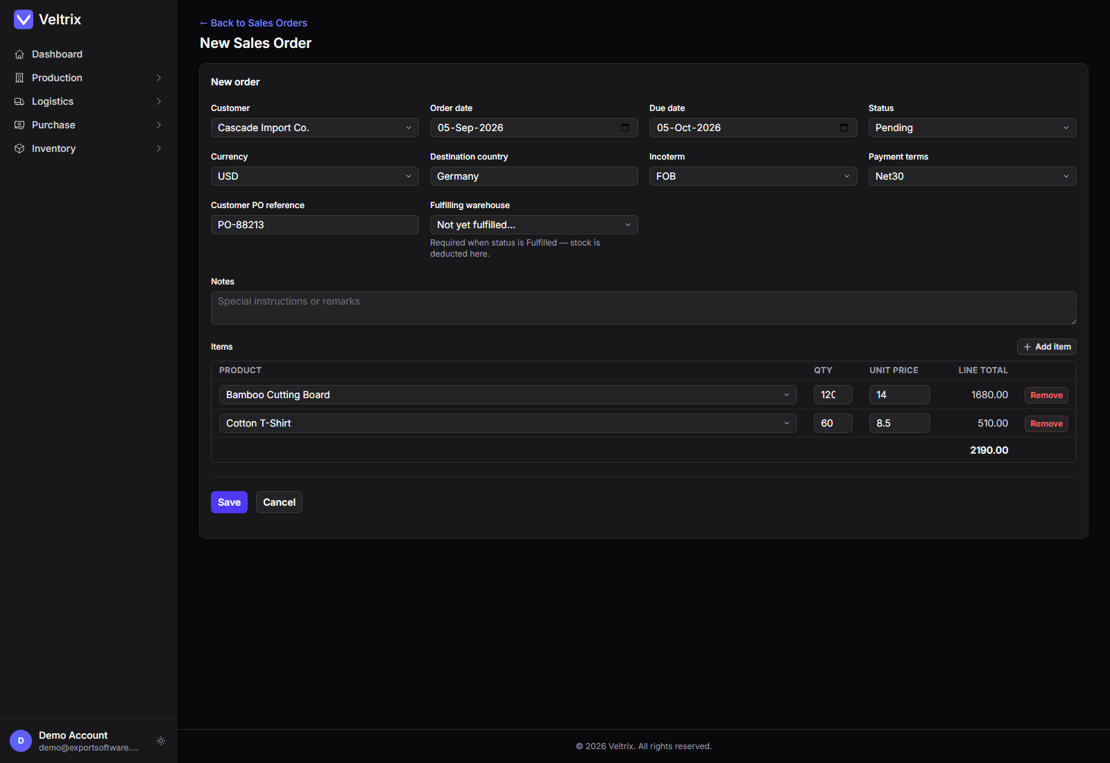Image resolution: width=1110 pixels, height=763 pixels.
Task: Click the line total 1680.00
Action: point(990,395)
